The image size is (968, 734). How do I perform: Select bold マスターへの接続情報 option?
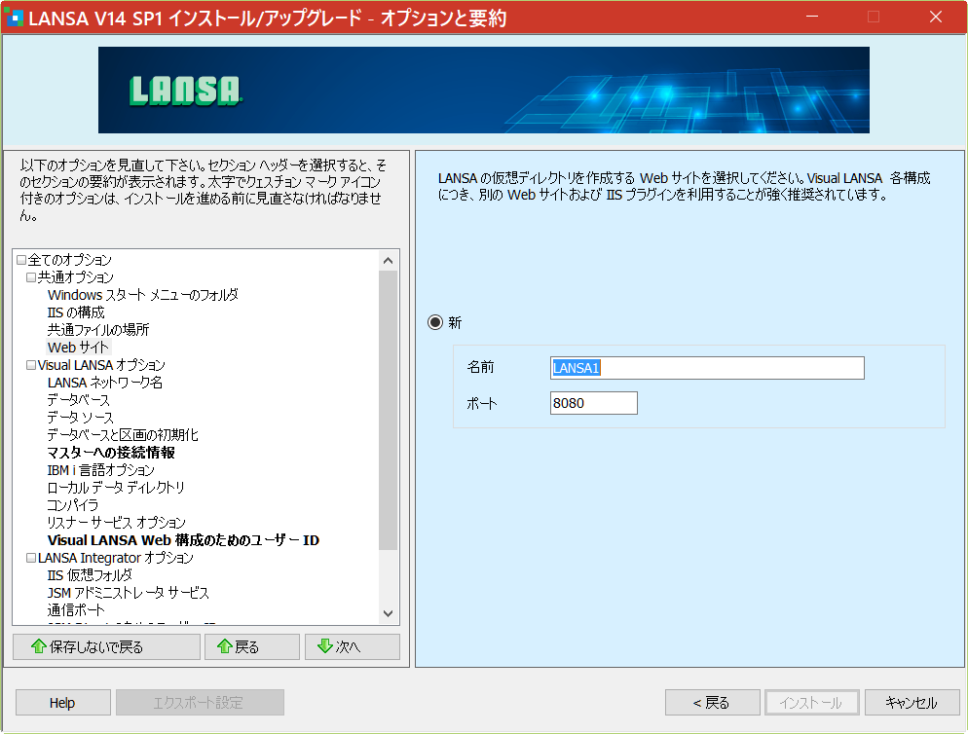(x=111, y=453)
